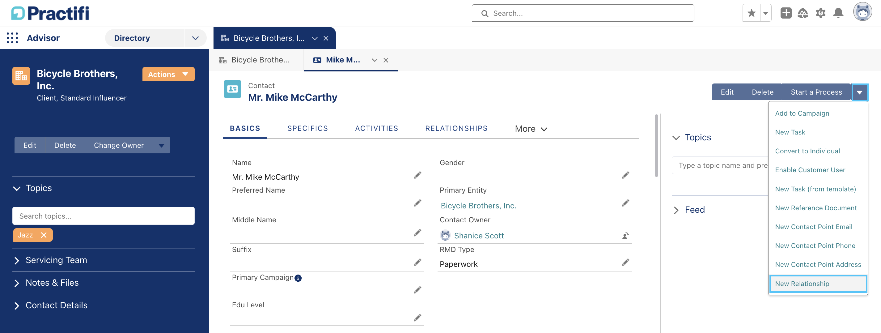Select New Relationship menu item
The height and width of the screenshot is (333, 881).
point(818,284)
